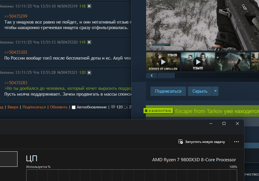Click the large Tarkov screenshot in Steam
The height and width of the screenshot is (181, 259).
pyautogui.click(x=202, y=25)
